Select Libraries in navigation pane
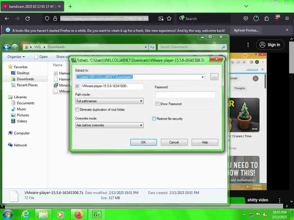294x220 pixels. [18, 97]
